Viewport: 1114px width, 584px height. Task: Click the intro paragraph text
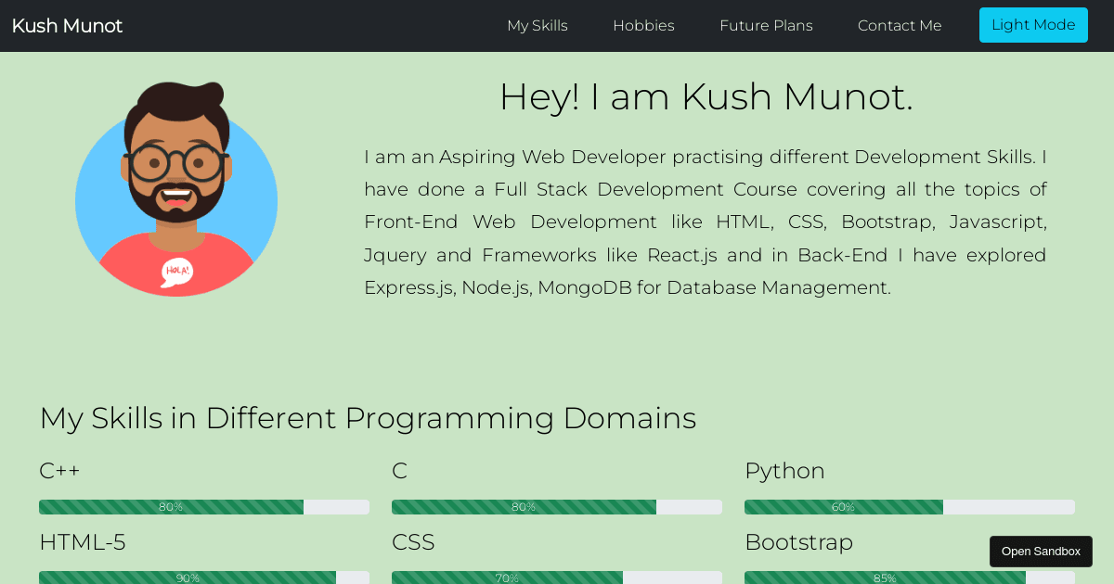[706, 222]
